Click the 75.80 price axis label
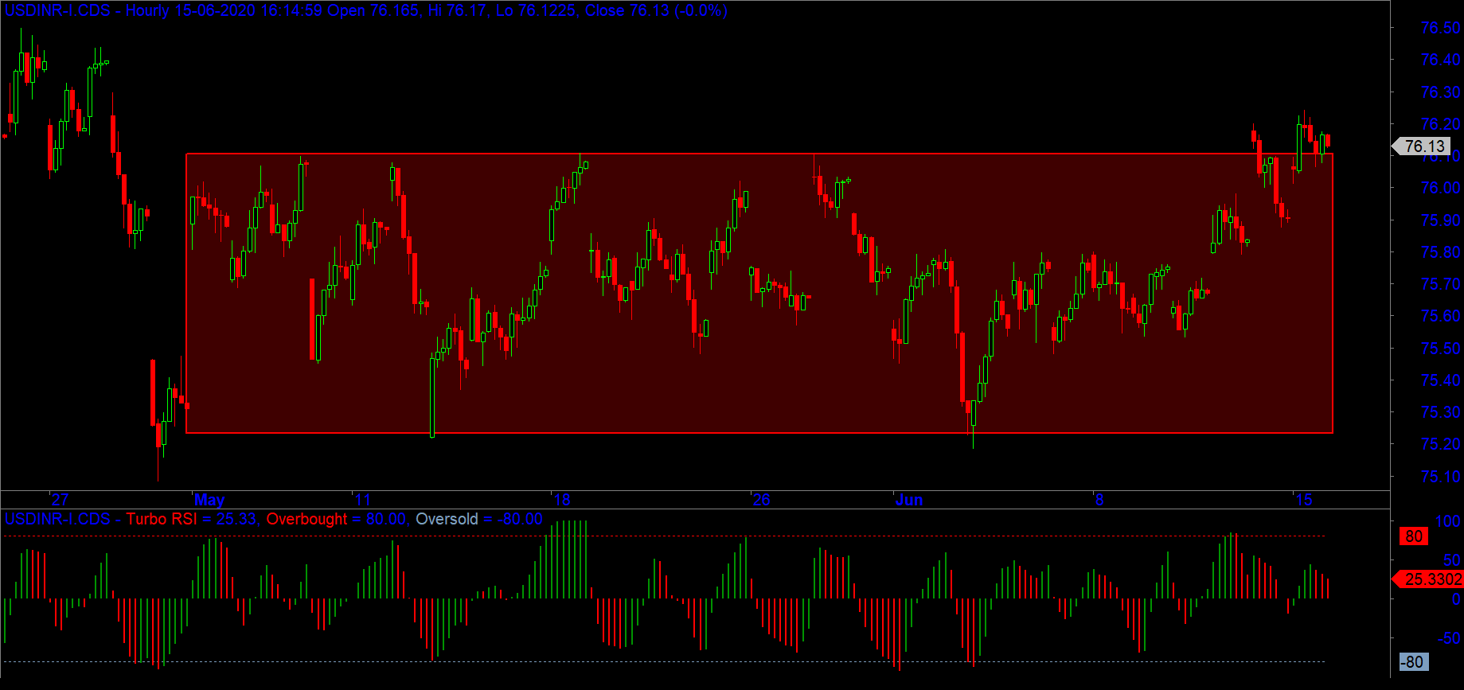Screen dimensions: 1464x690 click(1440, 252)
